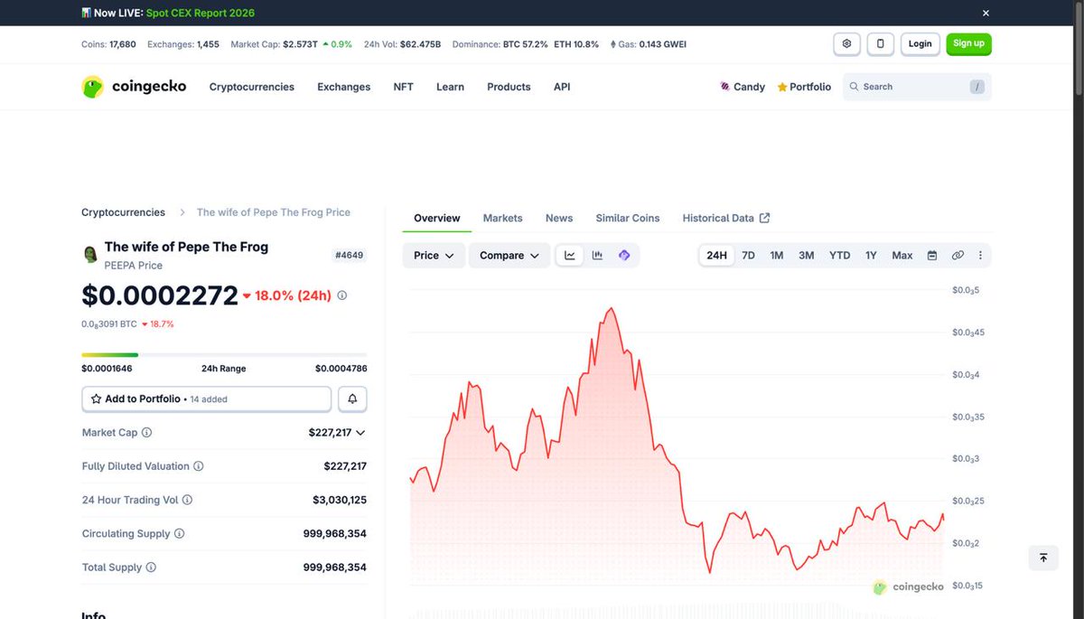This screenshot has height=619, width=1084.
Task: Show 24 Hour Trading Vol info tooltip
Action: coord(187,500)
